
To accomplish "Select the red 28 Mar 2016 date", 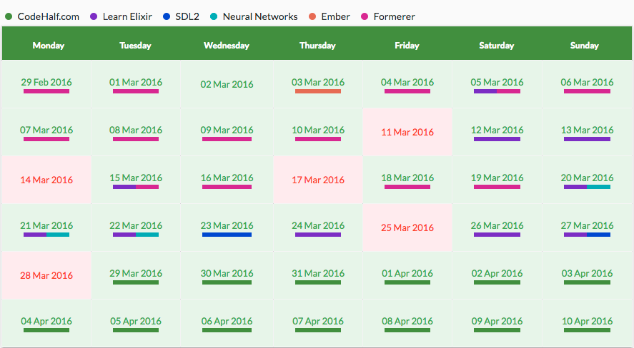I will tap(46, 275).
